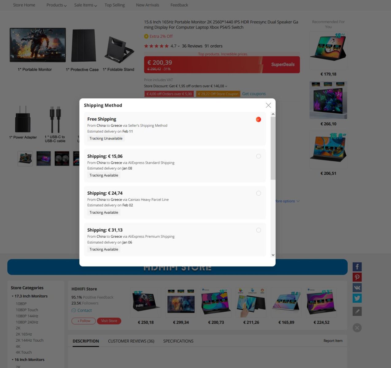Go to Top Selling

tap(114, 5)
